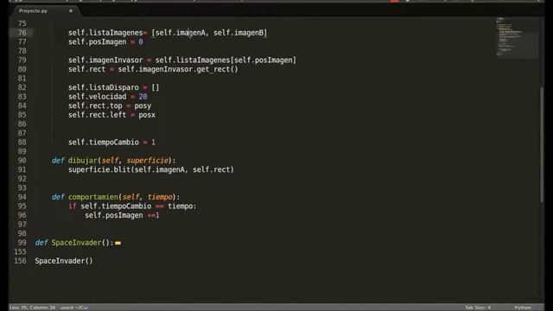Click line number 99 in the gutter
The width and height of the screenshot is (553, 311).
point(22,243)
